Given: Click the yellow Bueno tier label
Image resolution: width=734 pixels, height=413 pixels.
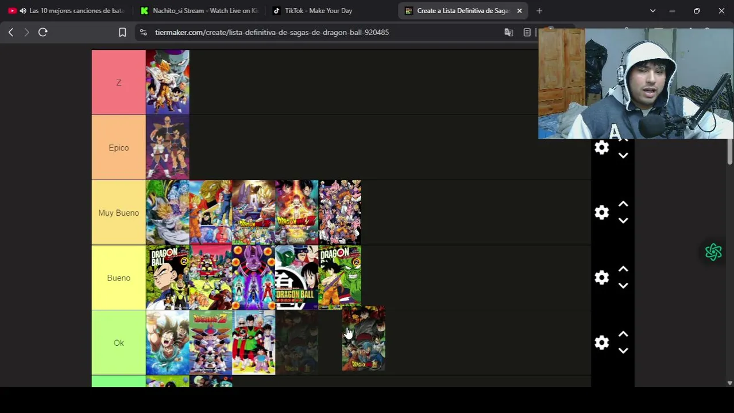Looking at the screenshot, I should coord(119,278).
